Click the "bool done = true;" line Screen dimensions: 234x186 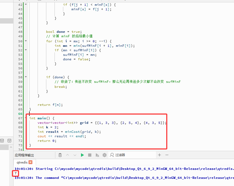[x=64, y=32]
